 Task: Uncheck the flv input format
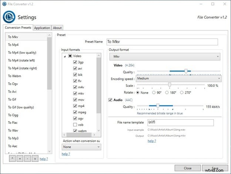pyautogui.click(x=75, y=81)
